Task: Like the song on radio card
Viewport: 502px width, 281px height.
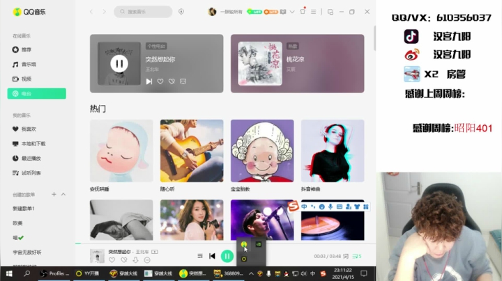Action: click(160, 81)
